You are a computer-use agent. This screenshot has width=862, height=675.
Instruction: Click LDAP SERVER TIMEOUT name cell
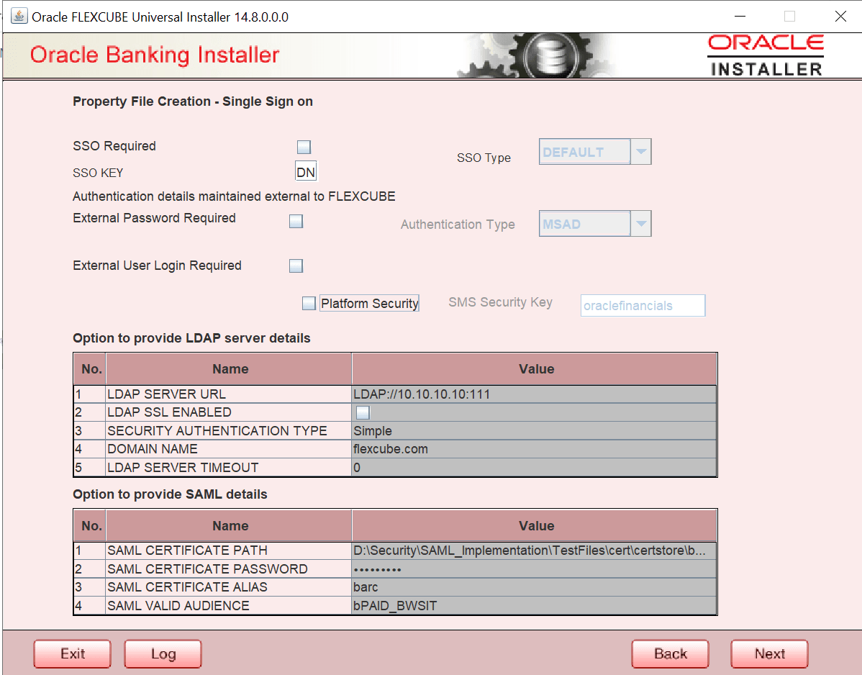click(x=229, y=467)
